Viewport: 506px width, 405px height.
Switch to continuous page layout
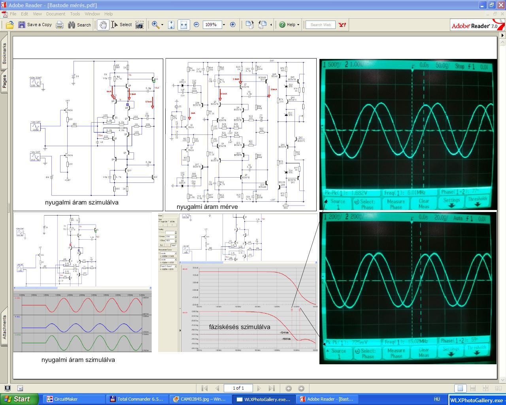pyautogui.click(x=473, y=388)
